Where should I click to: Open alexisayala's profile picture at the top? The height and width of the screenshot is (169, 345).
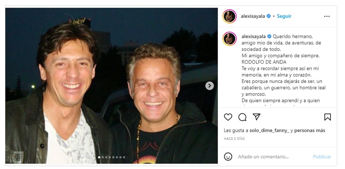229,16
